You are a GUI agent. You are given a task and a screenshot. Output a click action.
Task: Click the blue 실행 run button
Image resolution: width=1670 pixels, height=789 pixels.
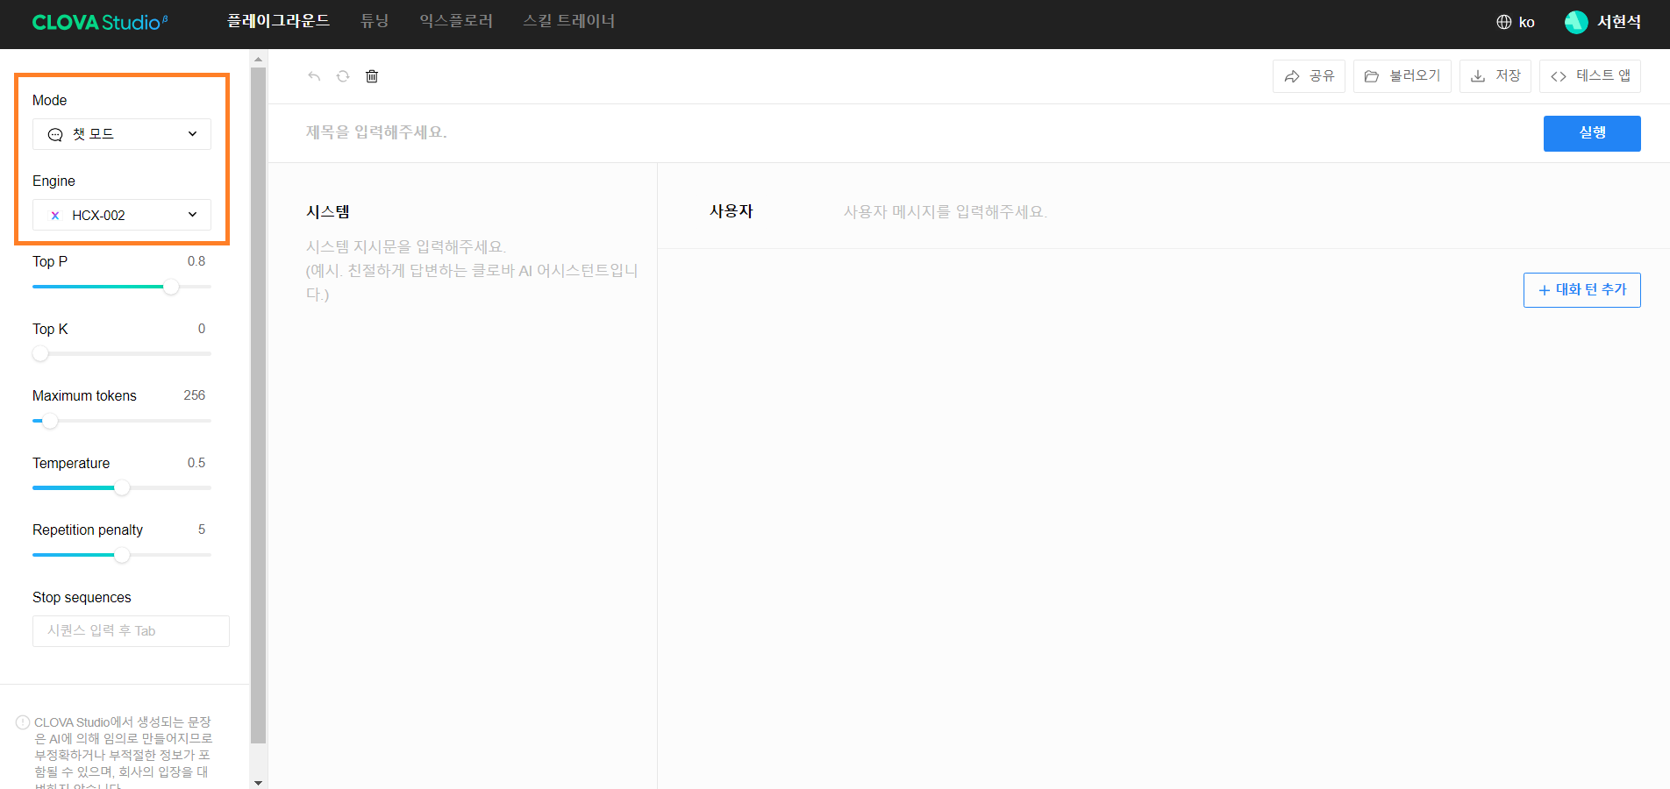(1592, 133)
